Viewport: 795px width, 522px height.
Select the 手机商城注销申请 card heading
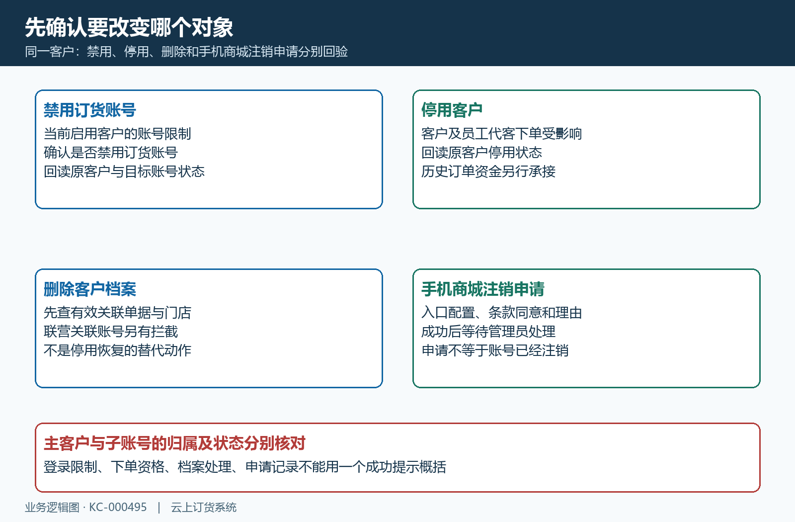click(483, 289)
